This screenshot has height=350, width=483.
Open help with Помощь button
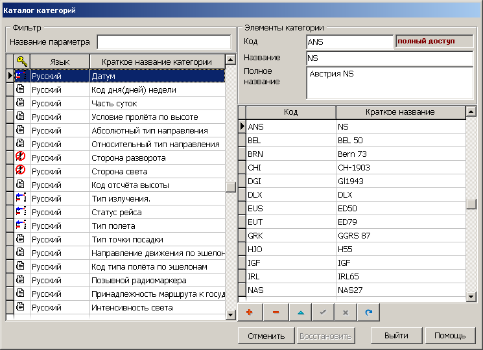point(450,336)
